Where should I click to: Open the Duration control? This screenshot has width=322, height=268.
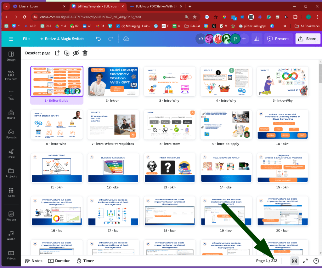click(x=59, y=261)
